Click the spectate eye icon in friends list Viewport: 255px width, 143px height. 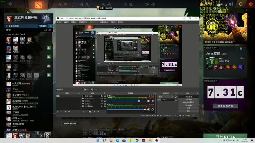pos(49,66)
